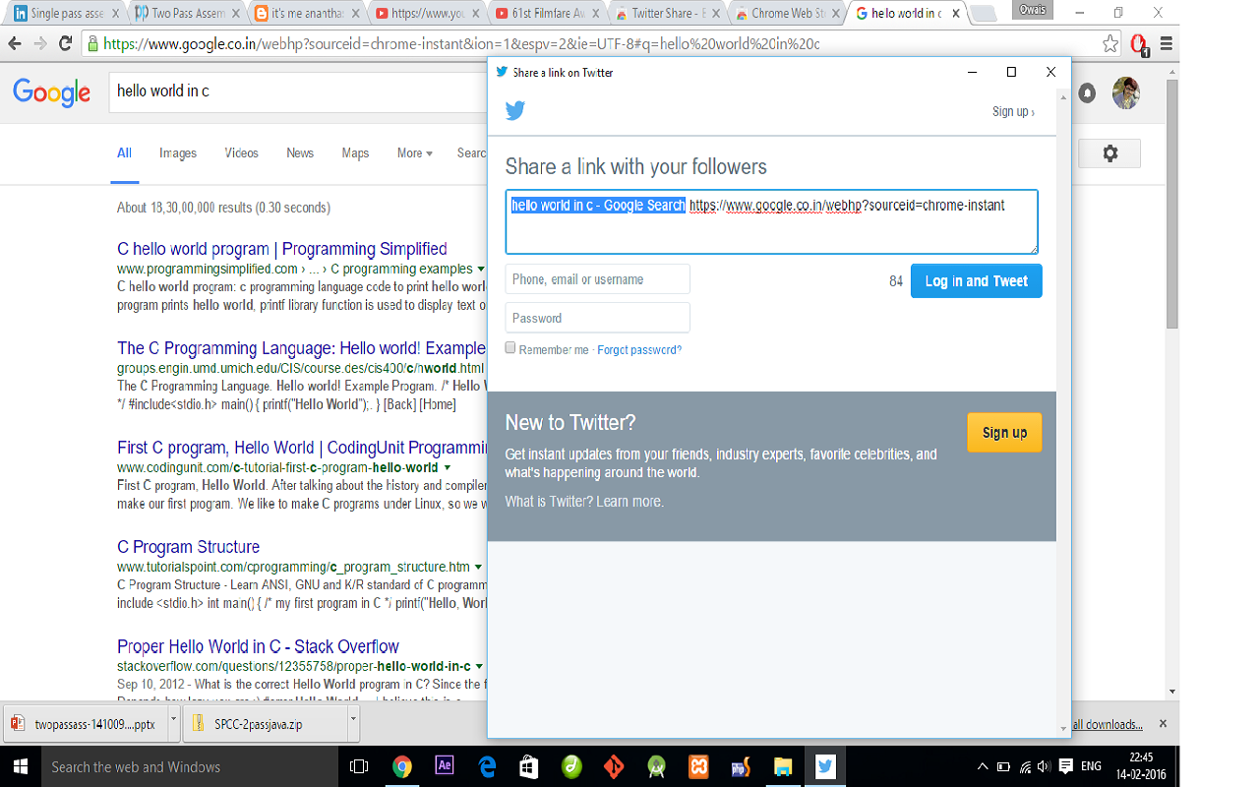
Task: Open green circular app on taskbar
Action: (570, 766)
